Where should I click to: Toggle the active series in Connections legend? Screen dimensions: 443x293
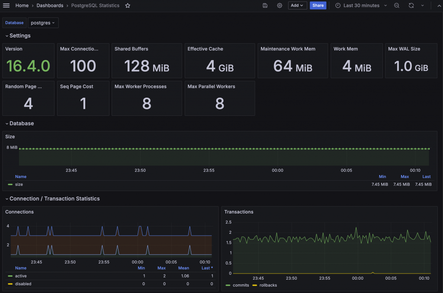click(21, 276)
